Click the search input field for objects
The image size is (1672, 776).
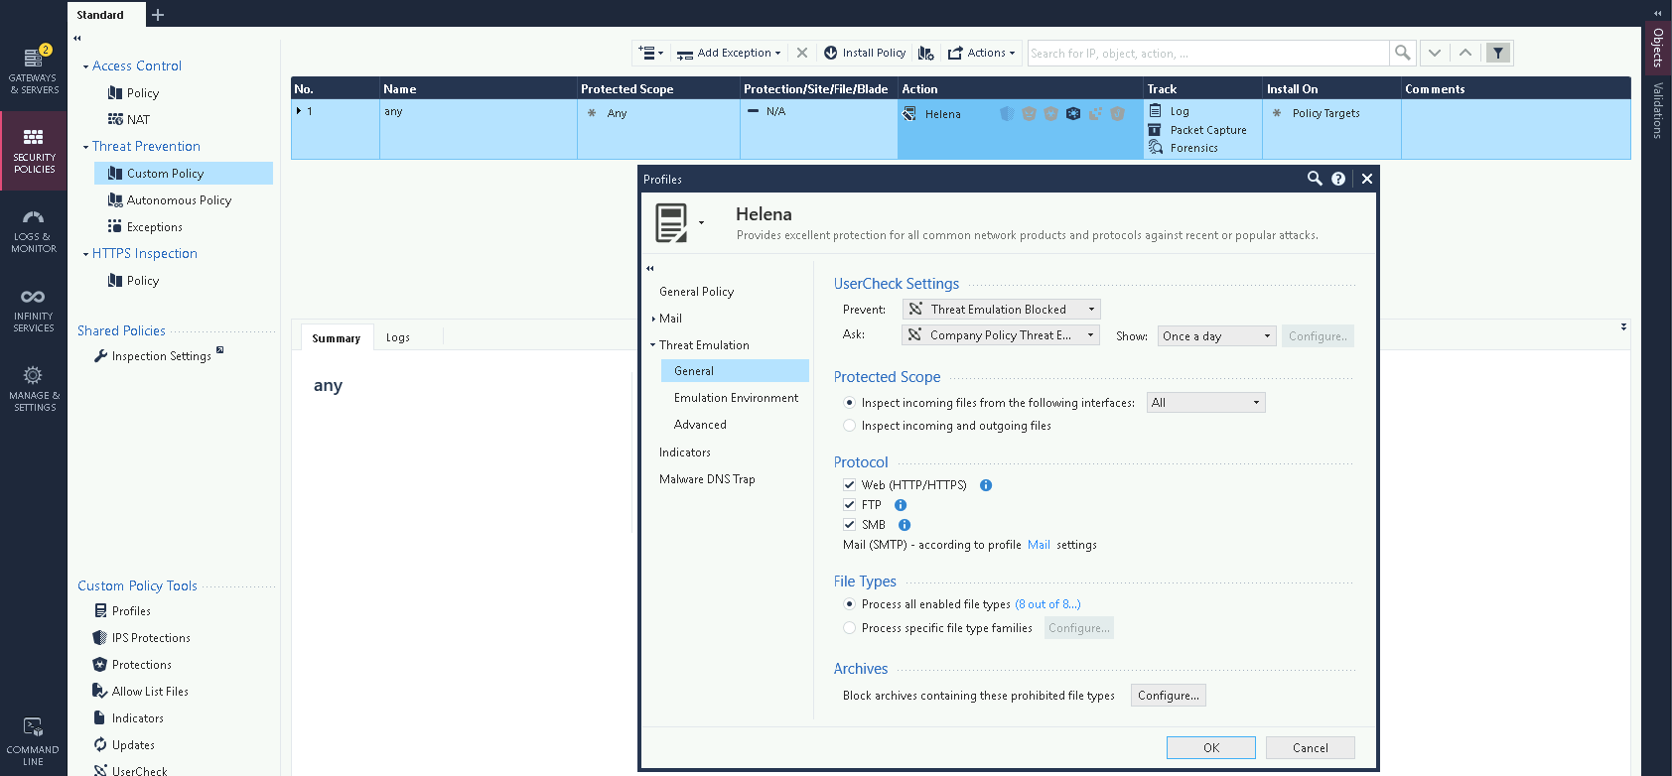tap(1206, 53)
